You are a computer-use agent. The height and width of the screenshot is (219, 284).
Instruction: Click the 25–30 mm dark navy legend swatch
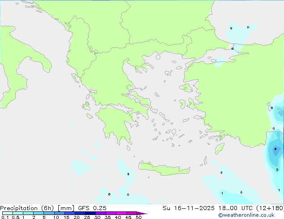click(90, 213)
